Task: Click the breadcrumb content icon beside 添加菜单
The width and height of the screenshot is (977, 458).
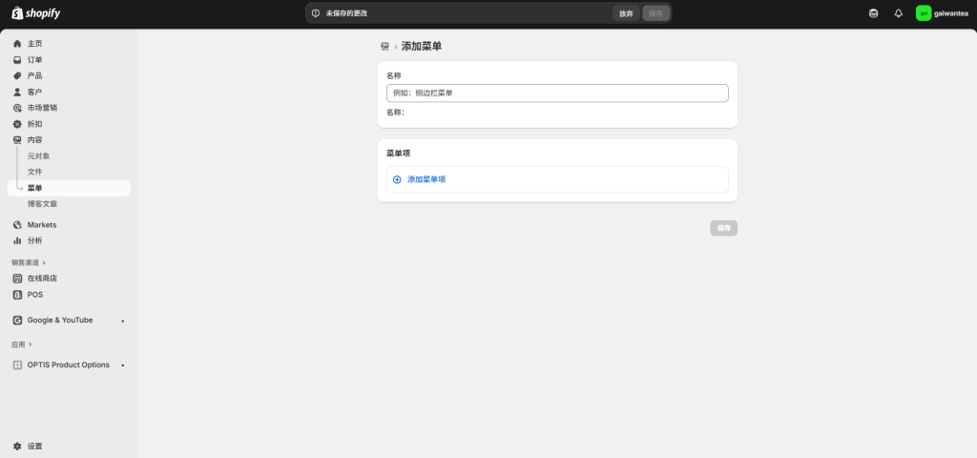Action: [385, 47]
